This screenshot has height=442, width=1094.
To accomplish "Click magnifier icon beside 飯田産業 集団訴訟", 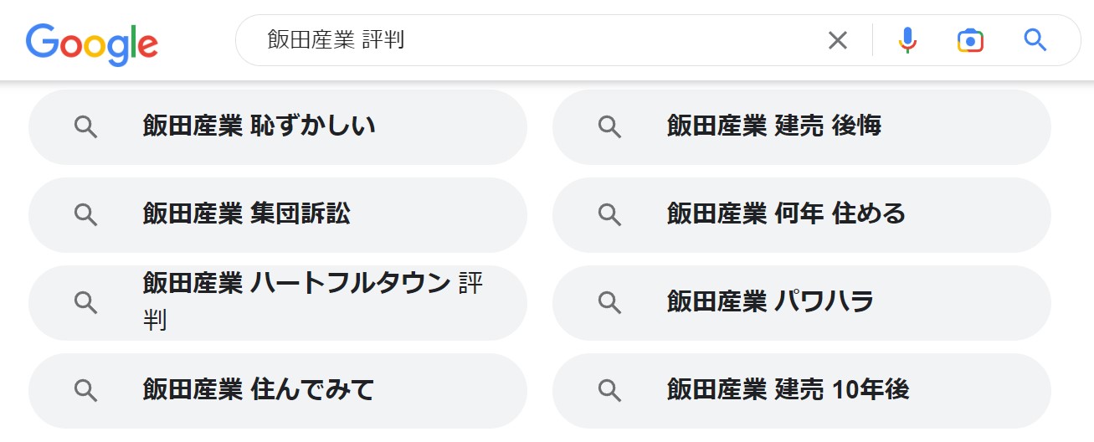I will point(85,215).
